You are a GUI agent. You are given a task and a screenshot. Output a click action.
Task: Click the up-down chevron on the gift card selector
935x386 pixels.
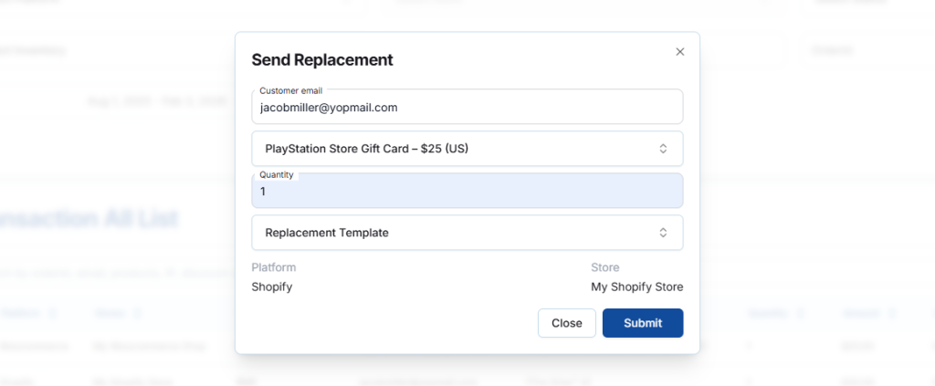coord(663,149)
